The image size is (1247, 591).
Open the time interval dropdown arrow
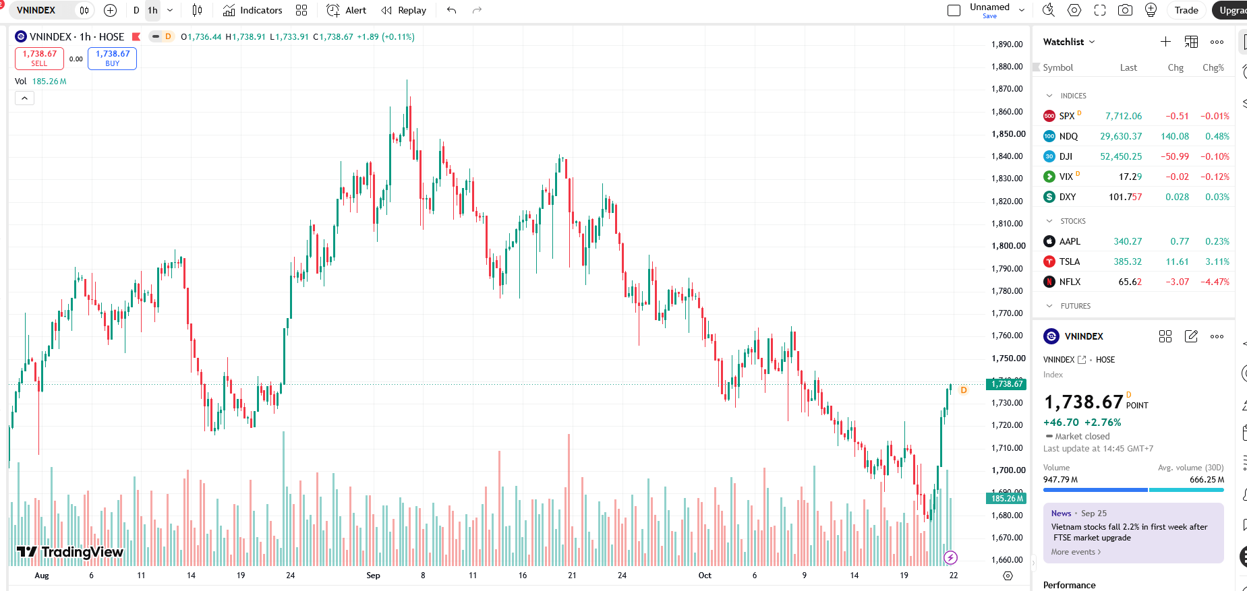coord(170,10)
